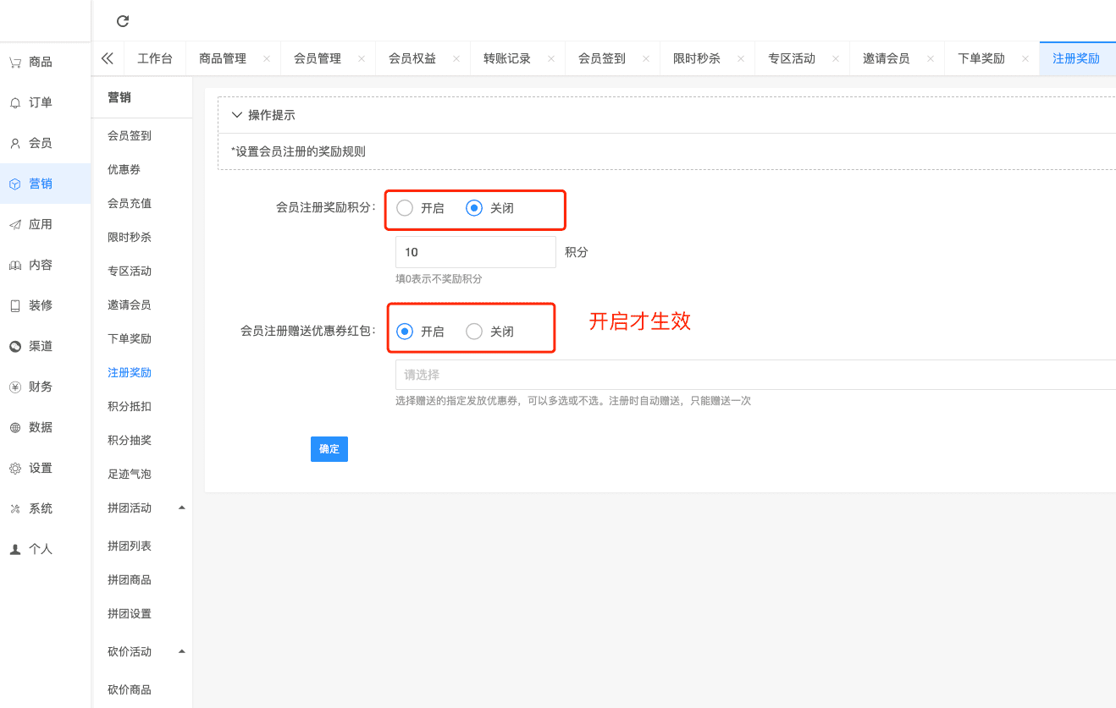Click the points input field showing 10

coord(475,252)
